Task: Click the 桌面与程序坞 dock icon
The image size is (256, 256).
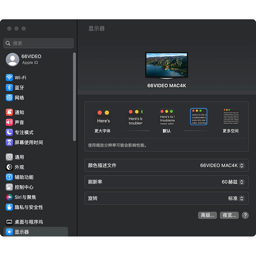Action: tap(9, 222)
